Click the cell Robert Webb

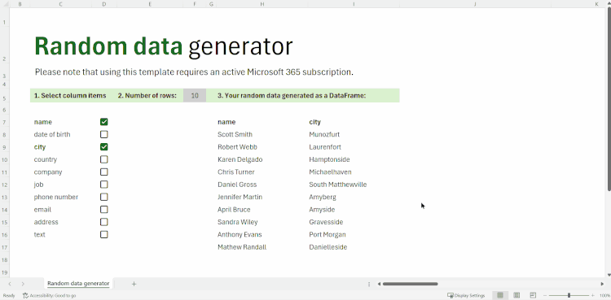237,146
